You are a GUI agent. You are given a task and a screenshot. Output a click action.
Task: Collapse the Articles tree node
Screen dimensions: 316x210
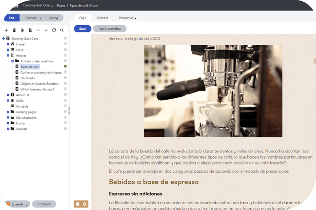coord(8,55)
